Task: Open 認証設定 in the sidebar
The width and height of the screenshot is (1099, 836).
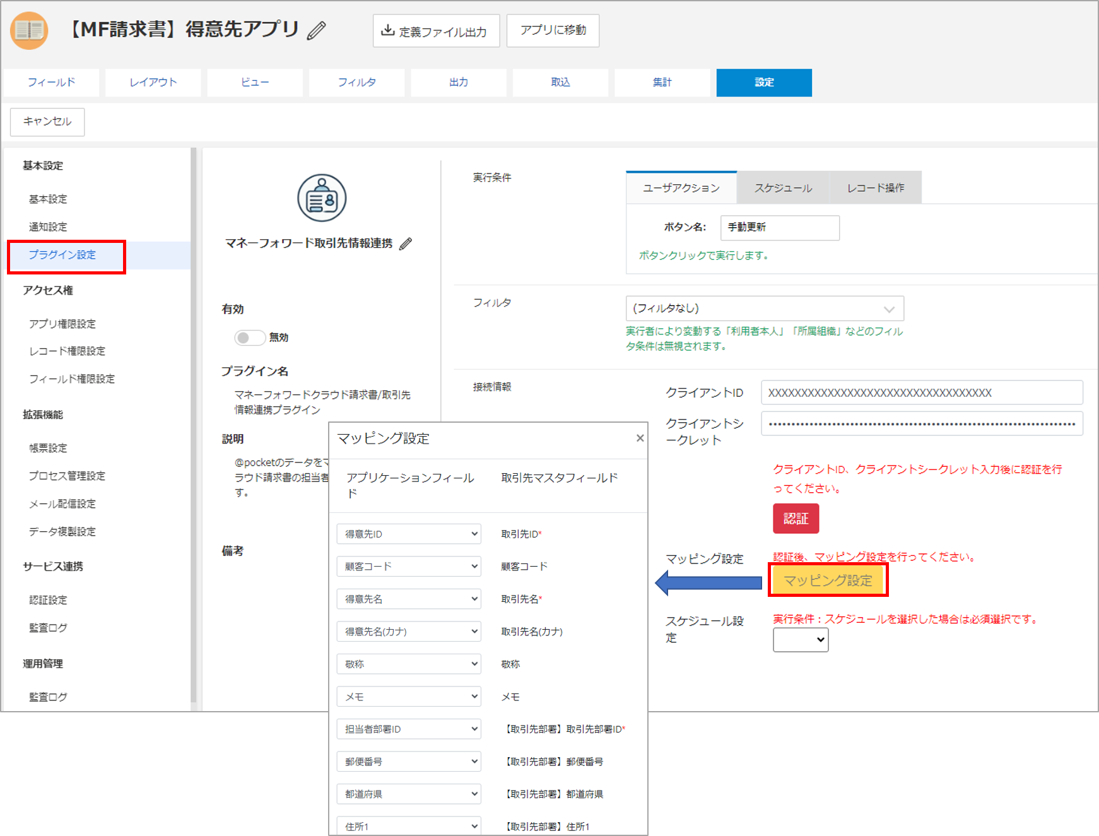Action: [x=48, y=600]
